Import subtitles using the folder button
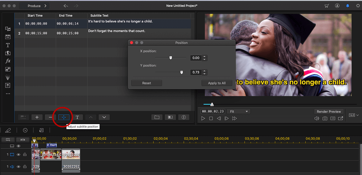 click(157, 117)
